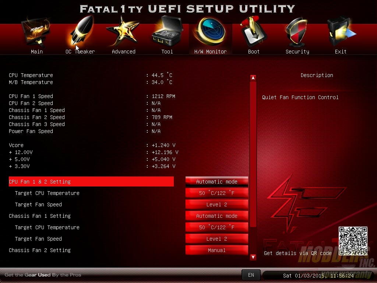
Task: Open Chassis Fan 2 Setting Manual dropdown
Action: pos(216,250)
